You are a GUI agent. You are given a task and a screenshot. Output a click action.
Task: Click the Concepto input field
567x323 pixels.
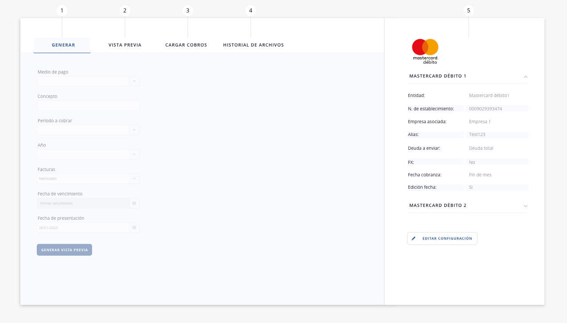point(88,105)
